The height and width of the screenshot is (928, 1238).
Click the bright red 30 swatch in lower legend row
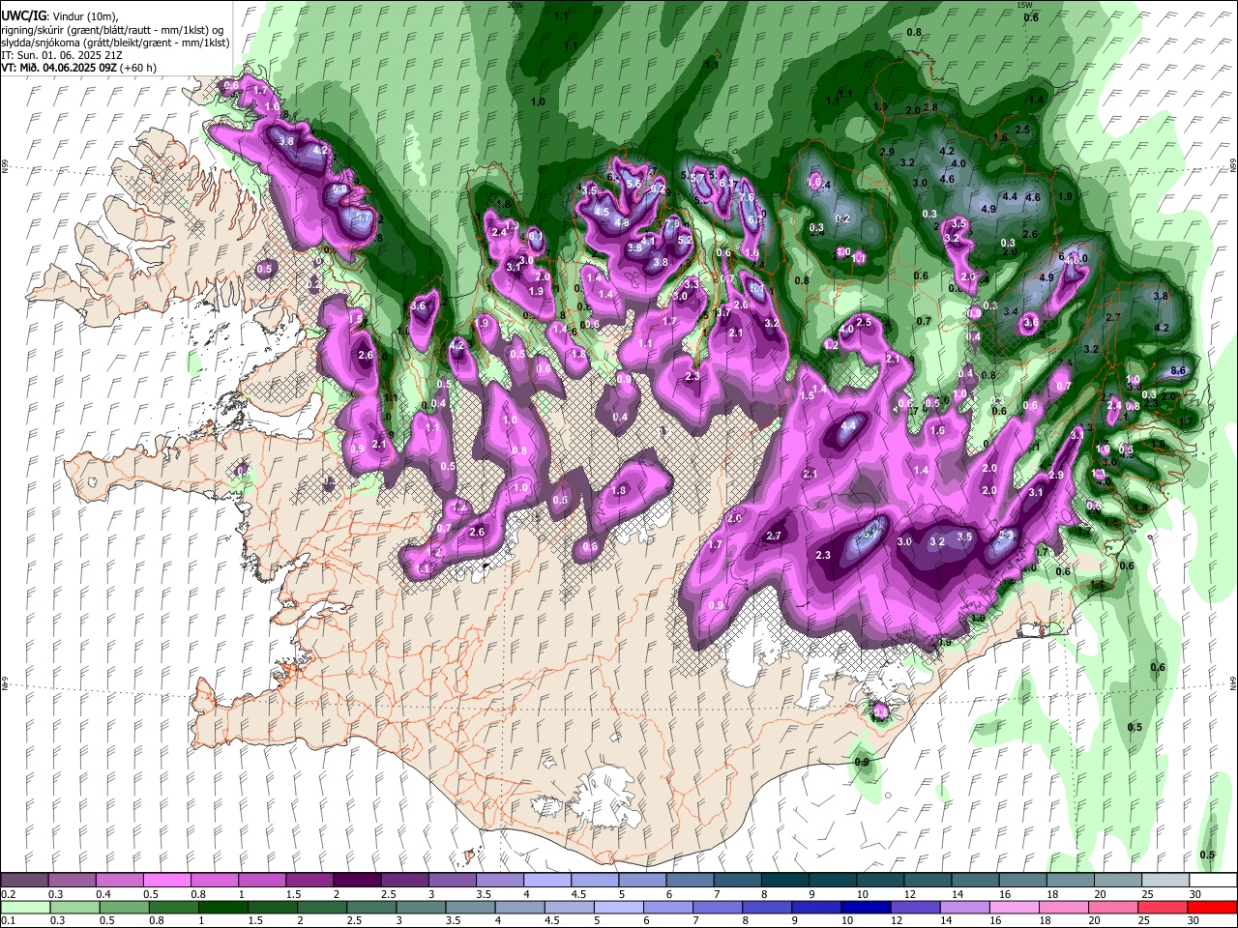[x=1213, y=907]
